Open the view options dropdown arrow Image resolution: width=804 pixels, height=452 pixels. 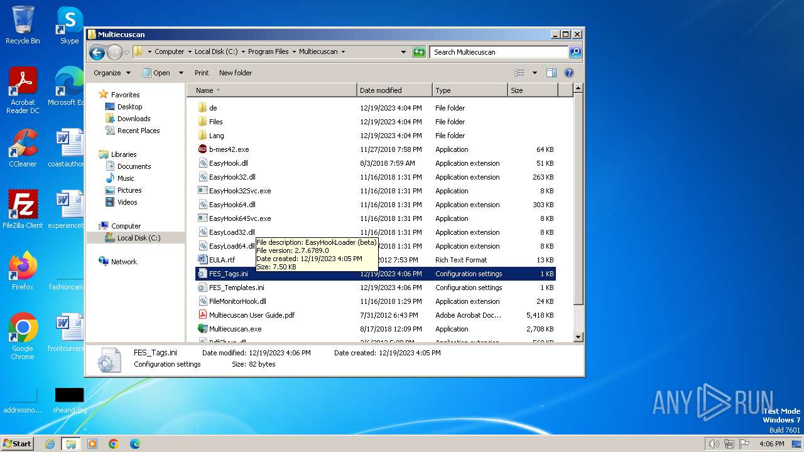pos(535,73)
